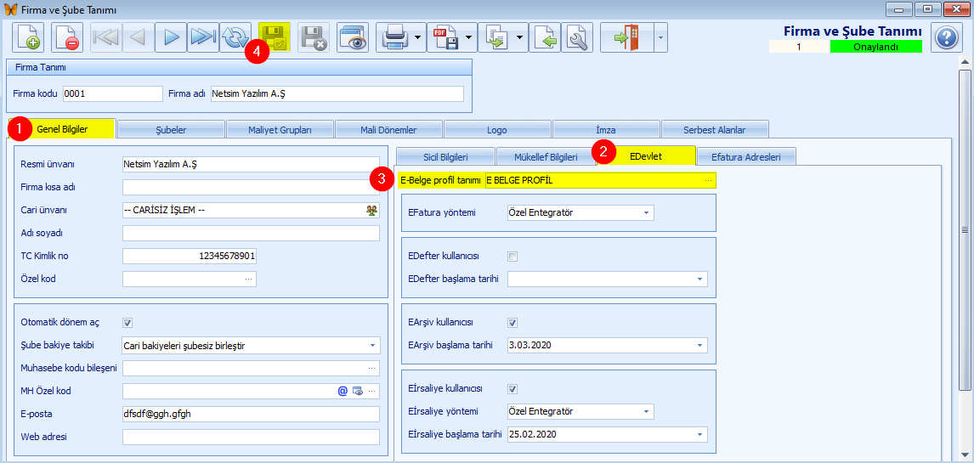Toggle EArşiv kullanıcısı checkbox
The image size is (974, 463).
(512, 323)
